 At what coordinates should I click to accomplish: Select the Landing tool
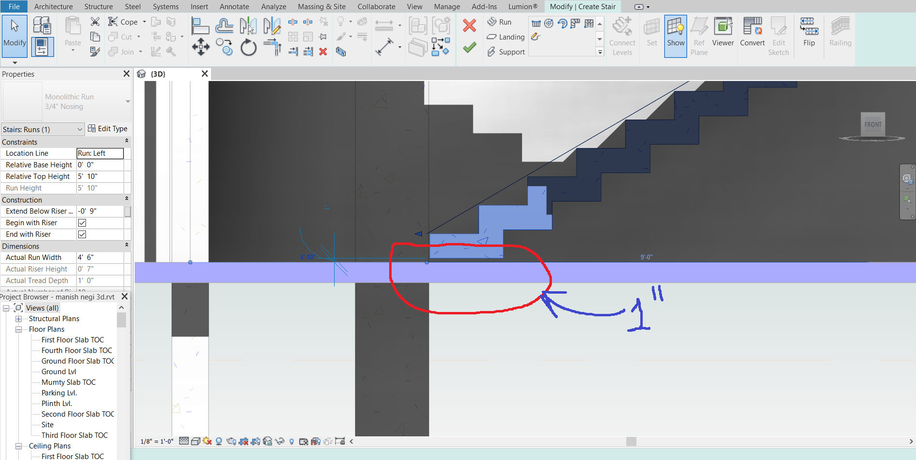point(506,37)
